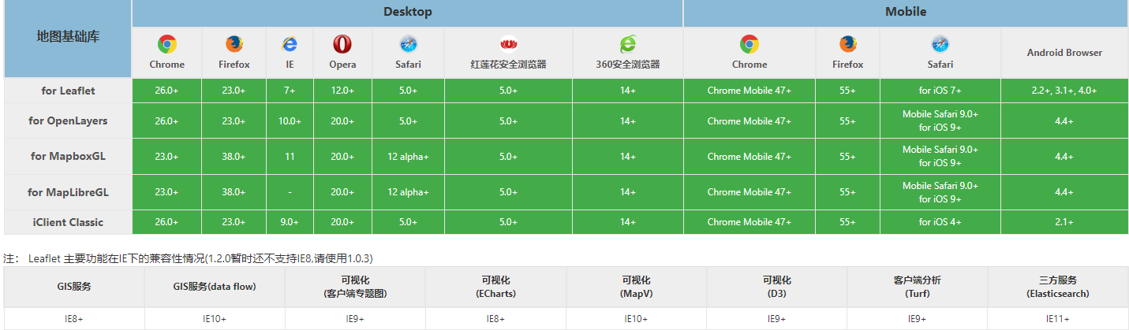1129x330 pixels.
Task: Click the 360安全浏览器 green icon
Action: [628, 44]
